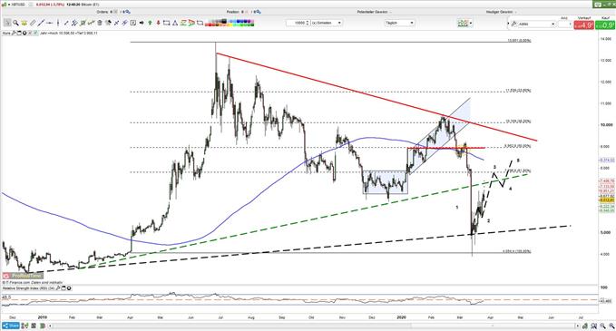The width and height of the screenshot is (616, 331).
Task: Select the triangle drawing tool
Action: pyautogui.click(x=175, y=23)
